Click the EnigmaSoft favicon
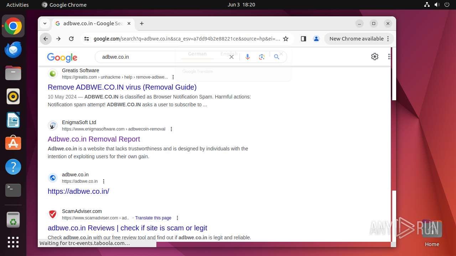 pyautogui.click(x=53, y=126)
